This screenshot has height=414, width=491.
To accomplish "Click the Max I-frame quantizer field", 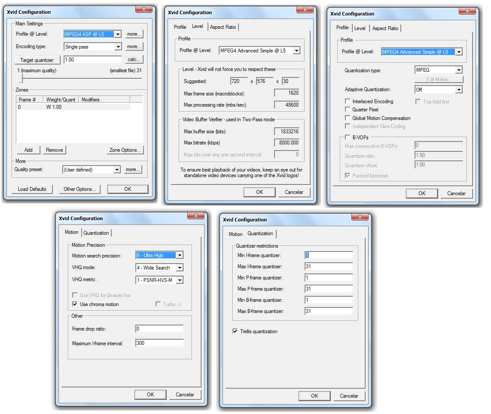I will (x=329, y=267).
